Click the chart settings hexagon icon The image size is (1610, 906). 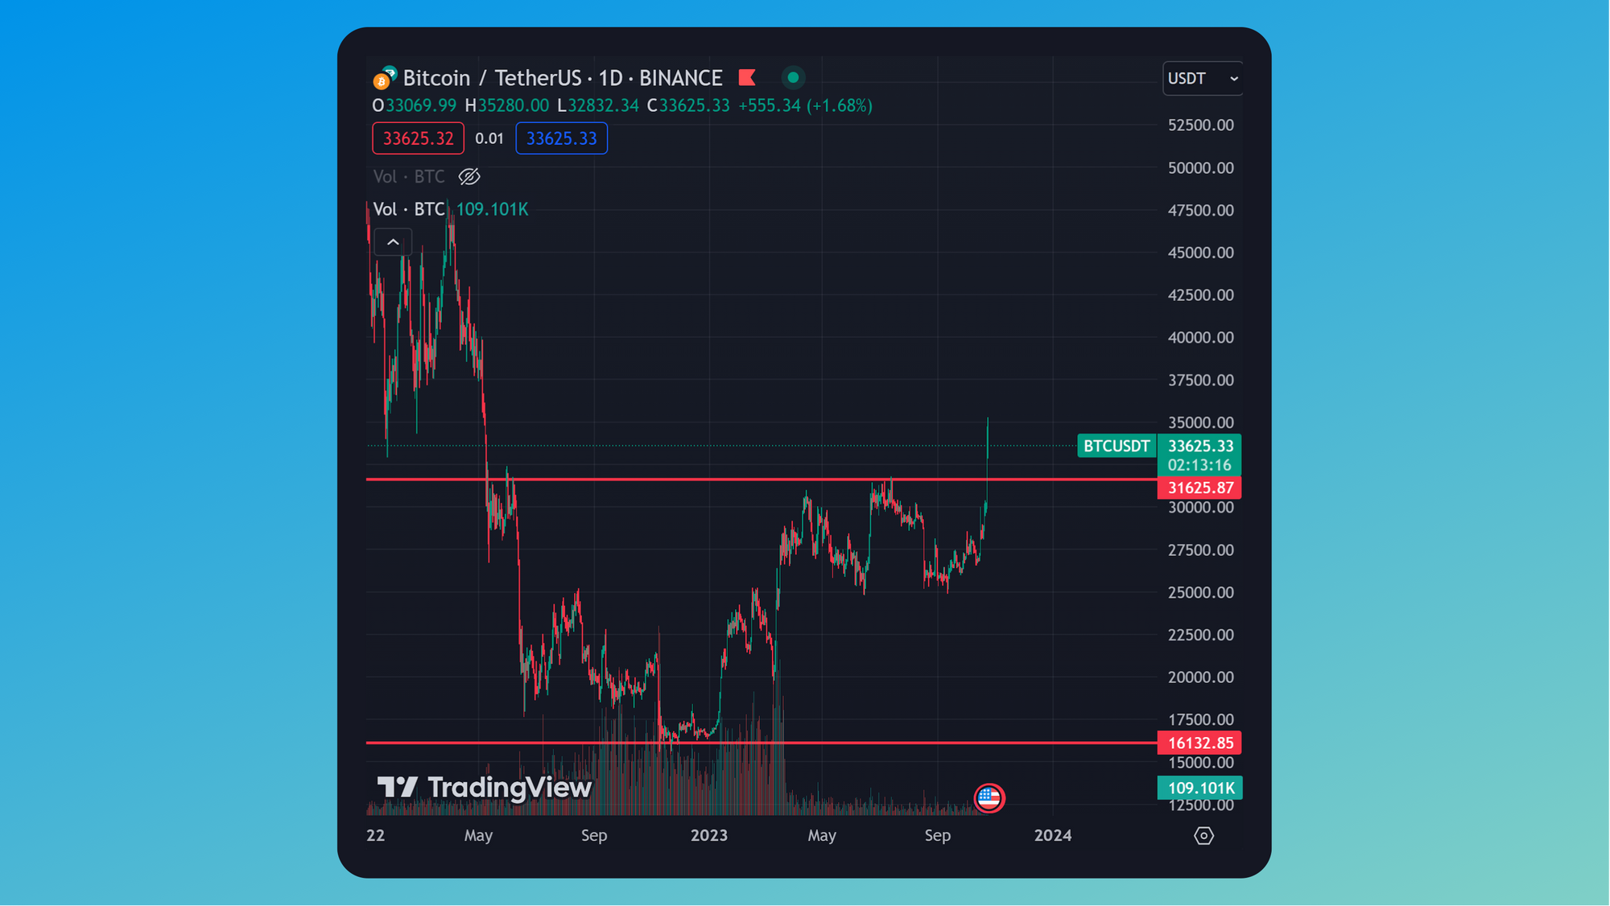(1203, 836)
